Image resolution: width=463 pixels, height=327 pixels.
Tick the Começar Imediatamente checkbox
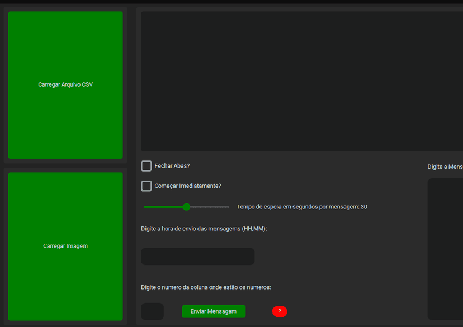pyautogui.click(x=147, y=186)
